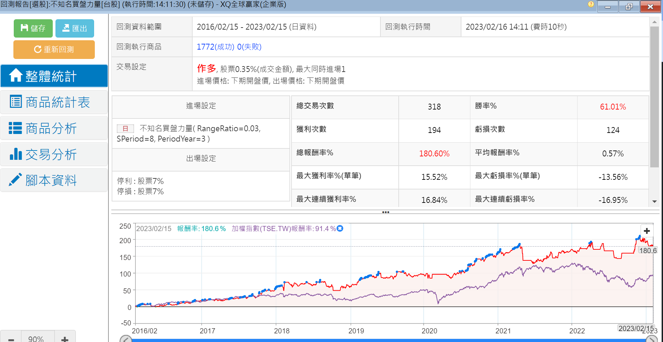Open the 商品統計表 tab
This screenshot has height=342, width=663.
(x=54, y=102)
